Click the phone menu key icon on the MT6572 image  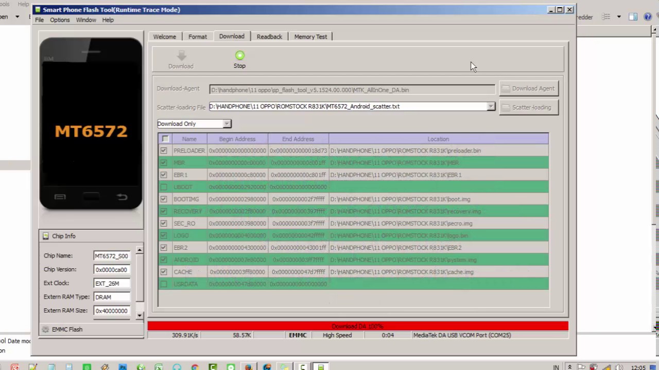coord(60,197)
